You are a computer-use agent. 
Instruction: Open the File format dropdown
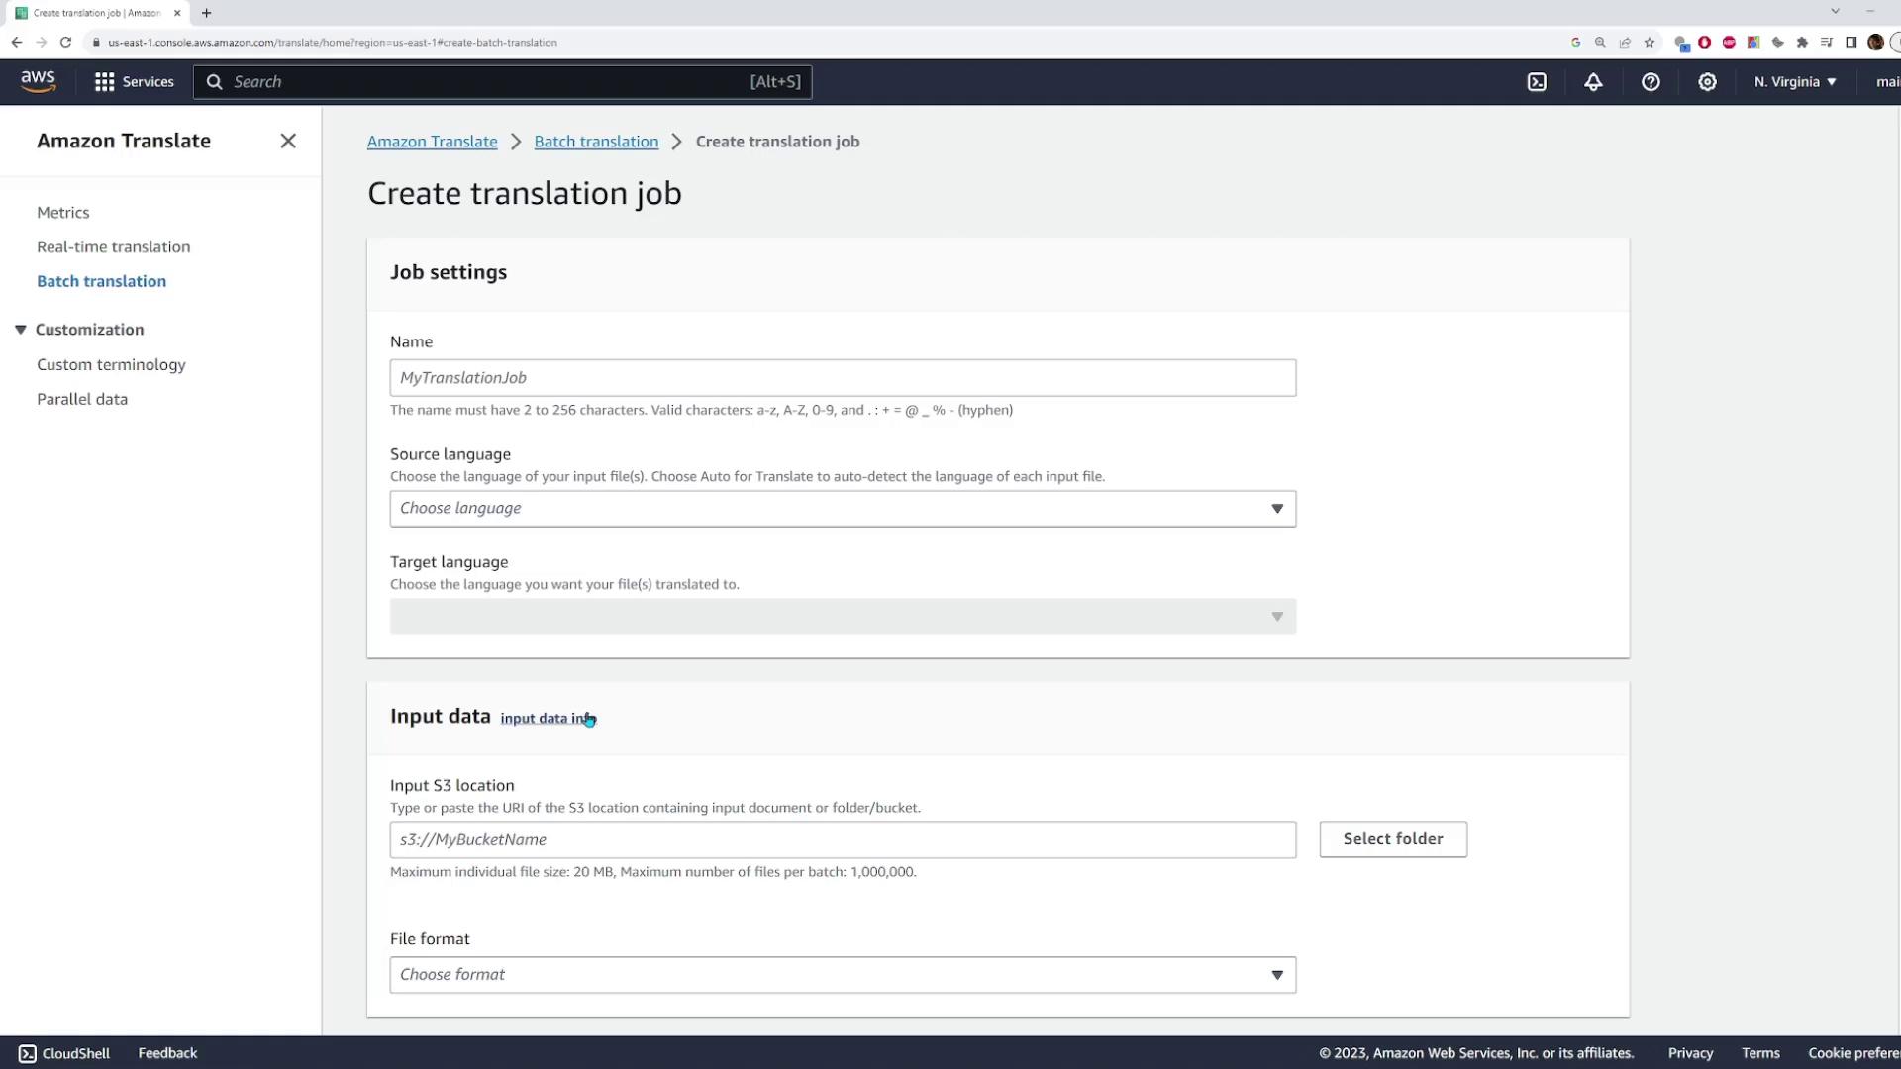pyautogui.click(x=843, y=975)
